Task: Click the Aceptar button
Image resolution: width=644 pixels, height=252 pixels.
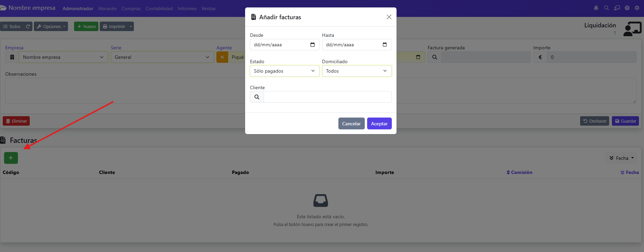Action: tap(379, 124)
